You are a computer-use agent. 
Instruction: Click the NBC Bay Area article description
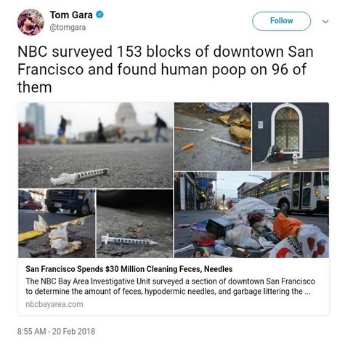(170, 286)
